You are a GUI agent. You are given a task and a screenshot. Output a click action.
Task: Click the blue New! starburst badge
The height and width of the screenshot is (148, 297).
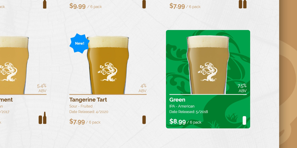(x=80, y=44)
